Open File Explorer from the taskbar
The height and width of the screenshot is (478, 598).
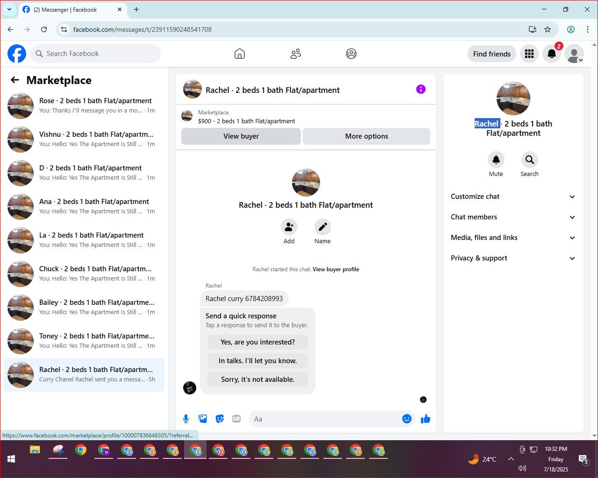[x=35, y=450]
